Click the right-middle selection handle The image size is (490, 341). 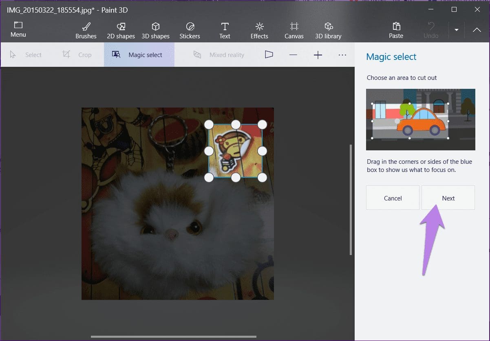tap(262, 151)
